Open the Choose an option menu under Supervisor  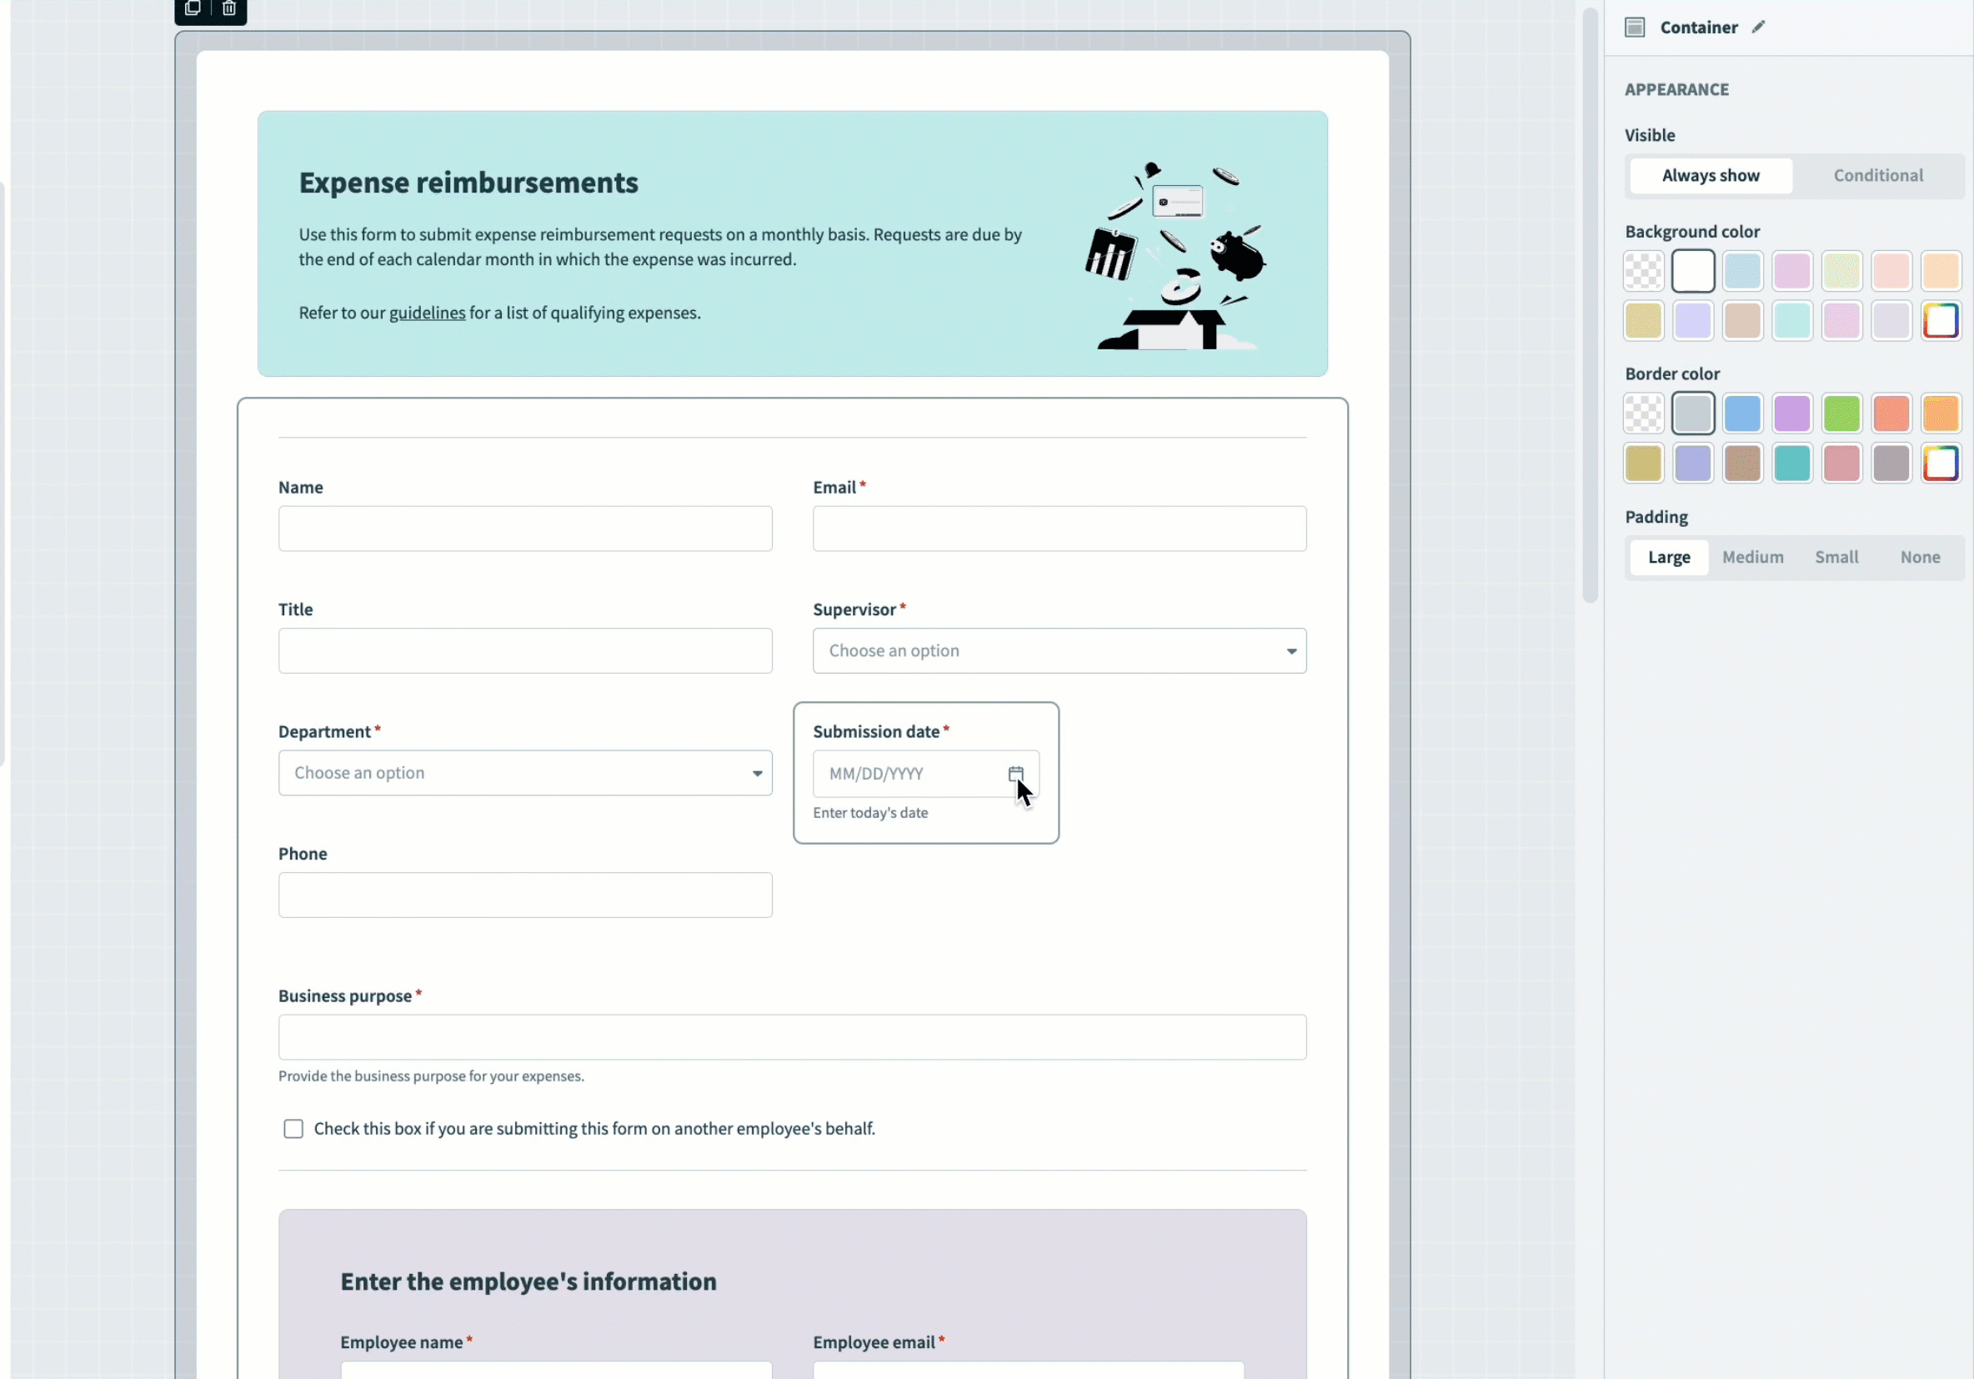coord(1060,651)
